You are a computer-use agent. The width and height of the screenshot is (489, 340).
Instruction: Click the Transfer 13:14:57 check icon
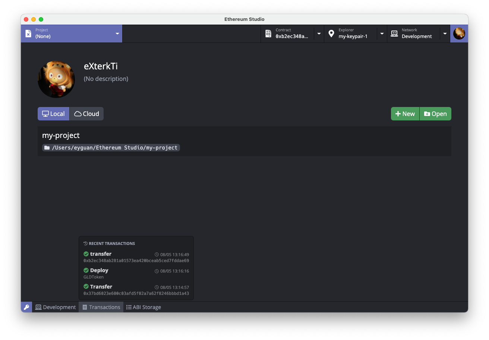click(x=86, y=287)
